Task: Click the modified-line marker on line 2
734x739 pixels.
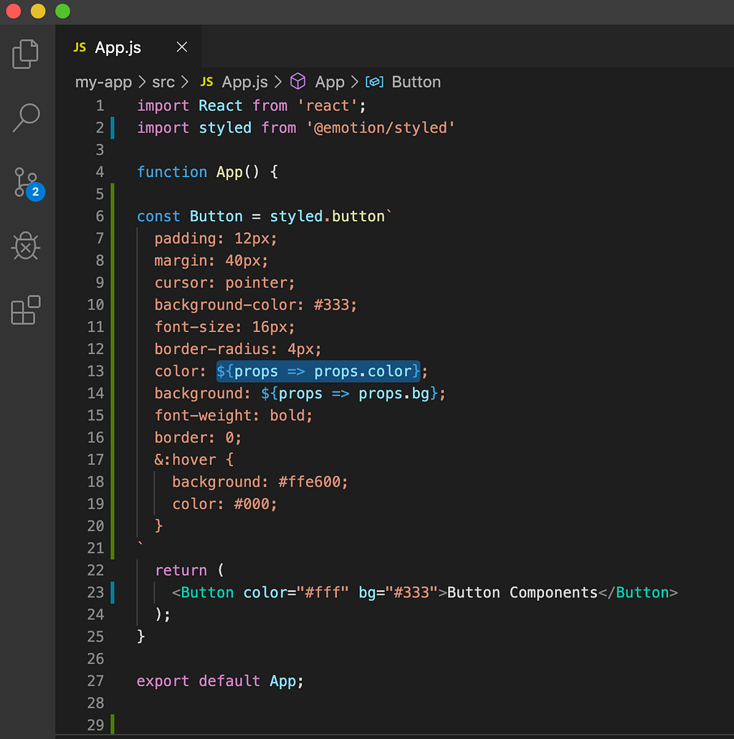Action: click(113, 128)
